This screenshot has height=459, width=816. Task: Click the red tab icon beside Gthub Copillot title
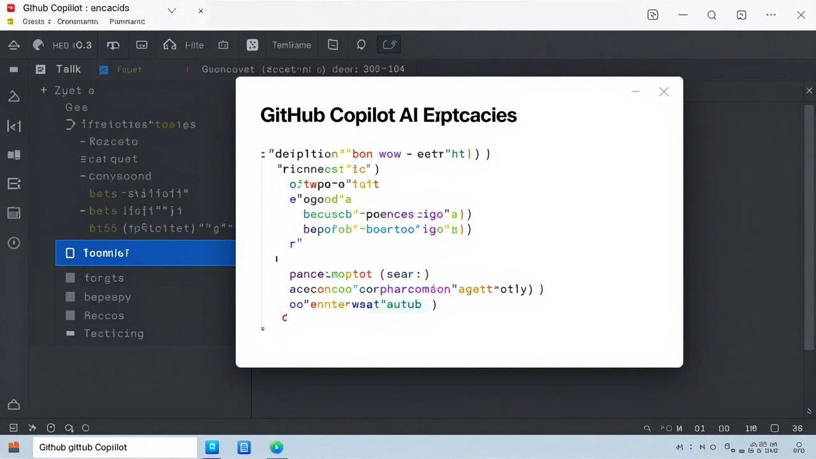pos(10,8)
